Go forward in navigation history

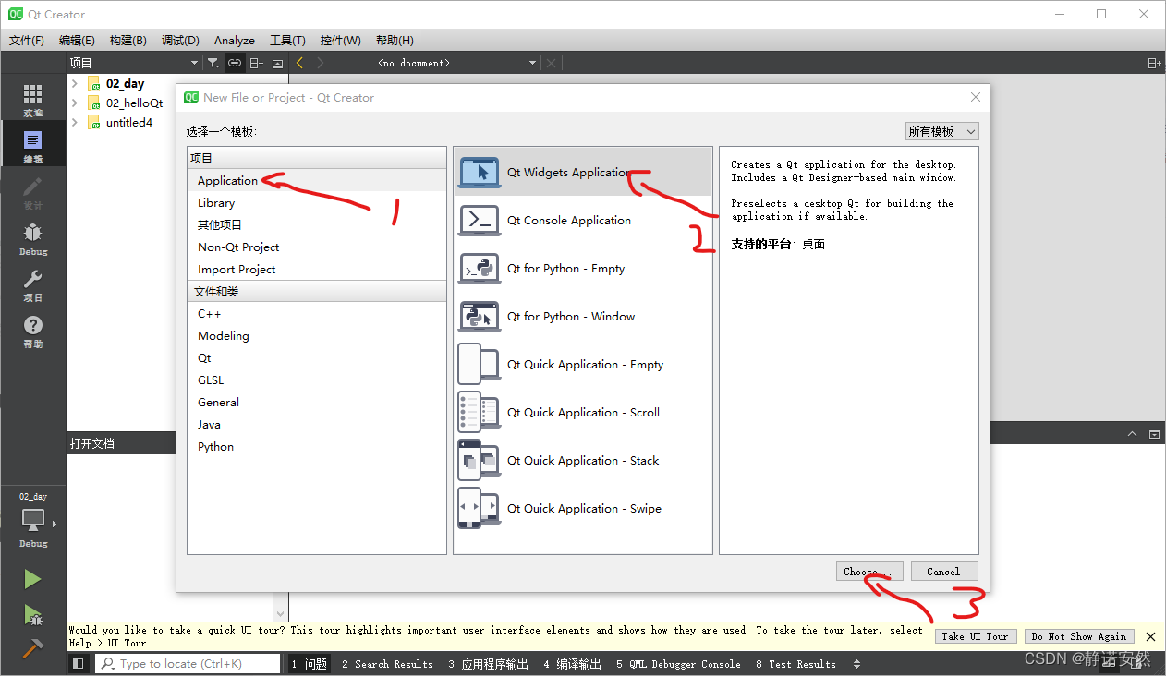coord(321,63)
